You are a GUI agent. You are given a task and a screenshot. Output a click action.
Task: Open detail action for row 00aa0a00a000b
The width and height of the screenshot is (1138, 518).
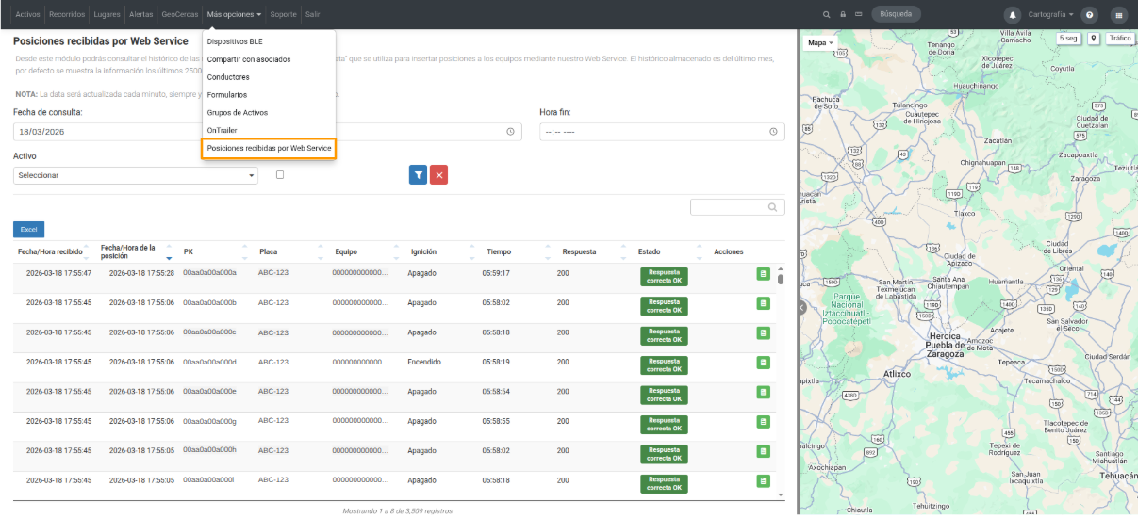(763, 303)
